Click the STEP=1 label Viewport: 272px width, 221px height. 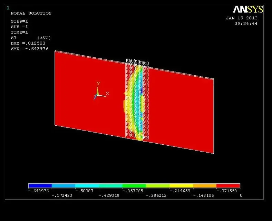[19, 21]
